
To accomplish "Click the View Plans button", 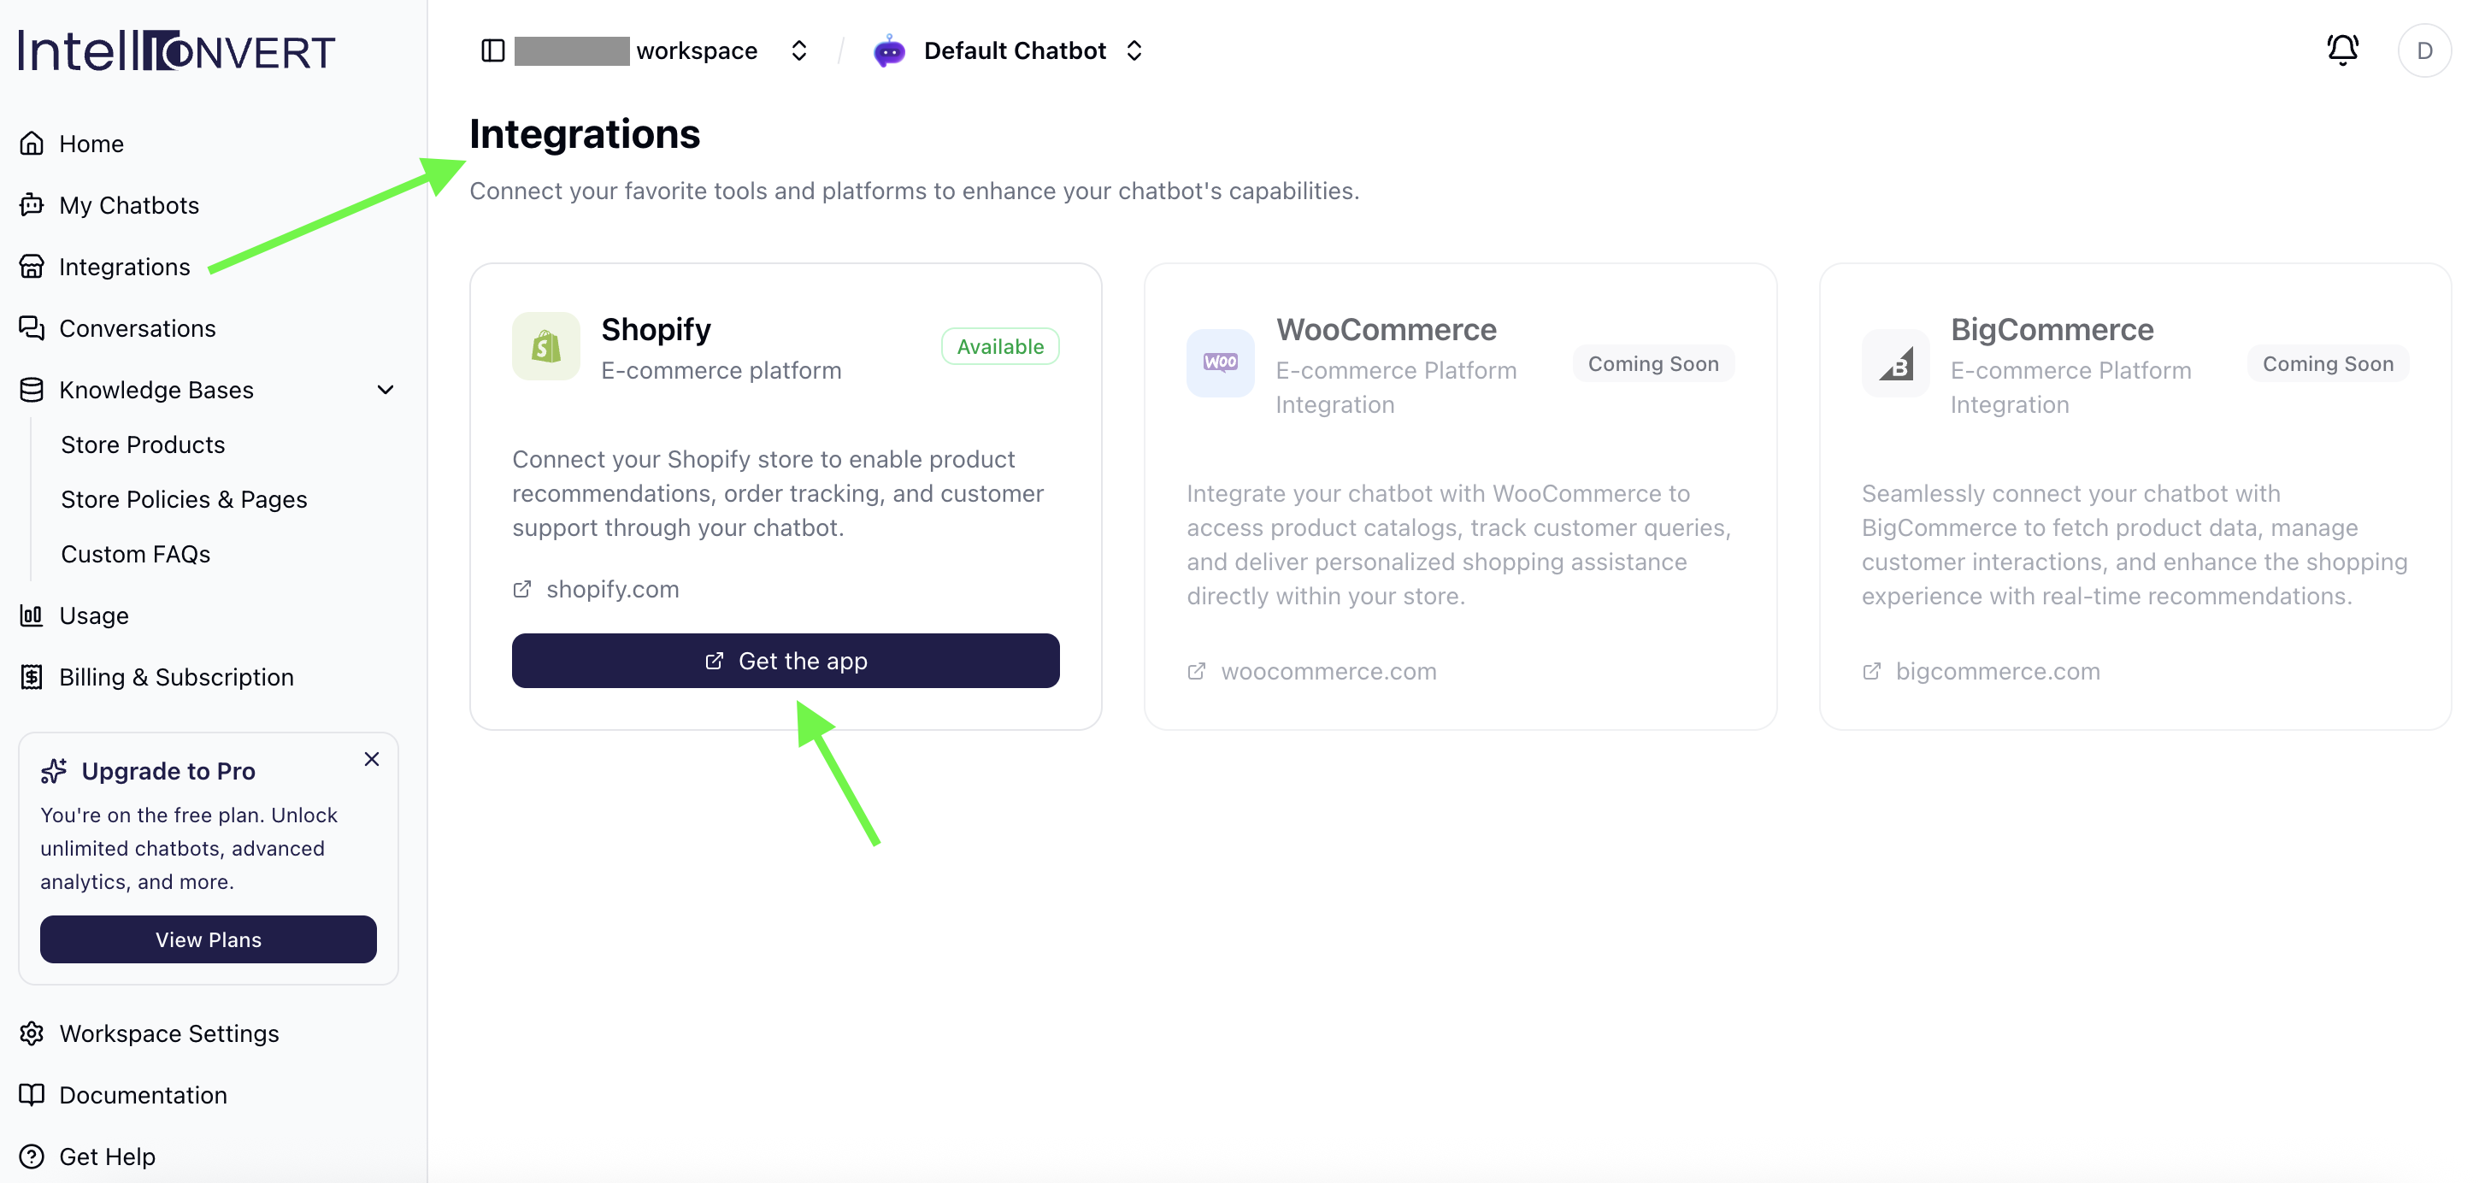I will (209, 940).
